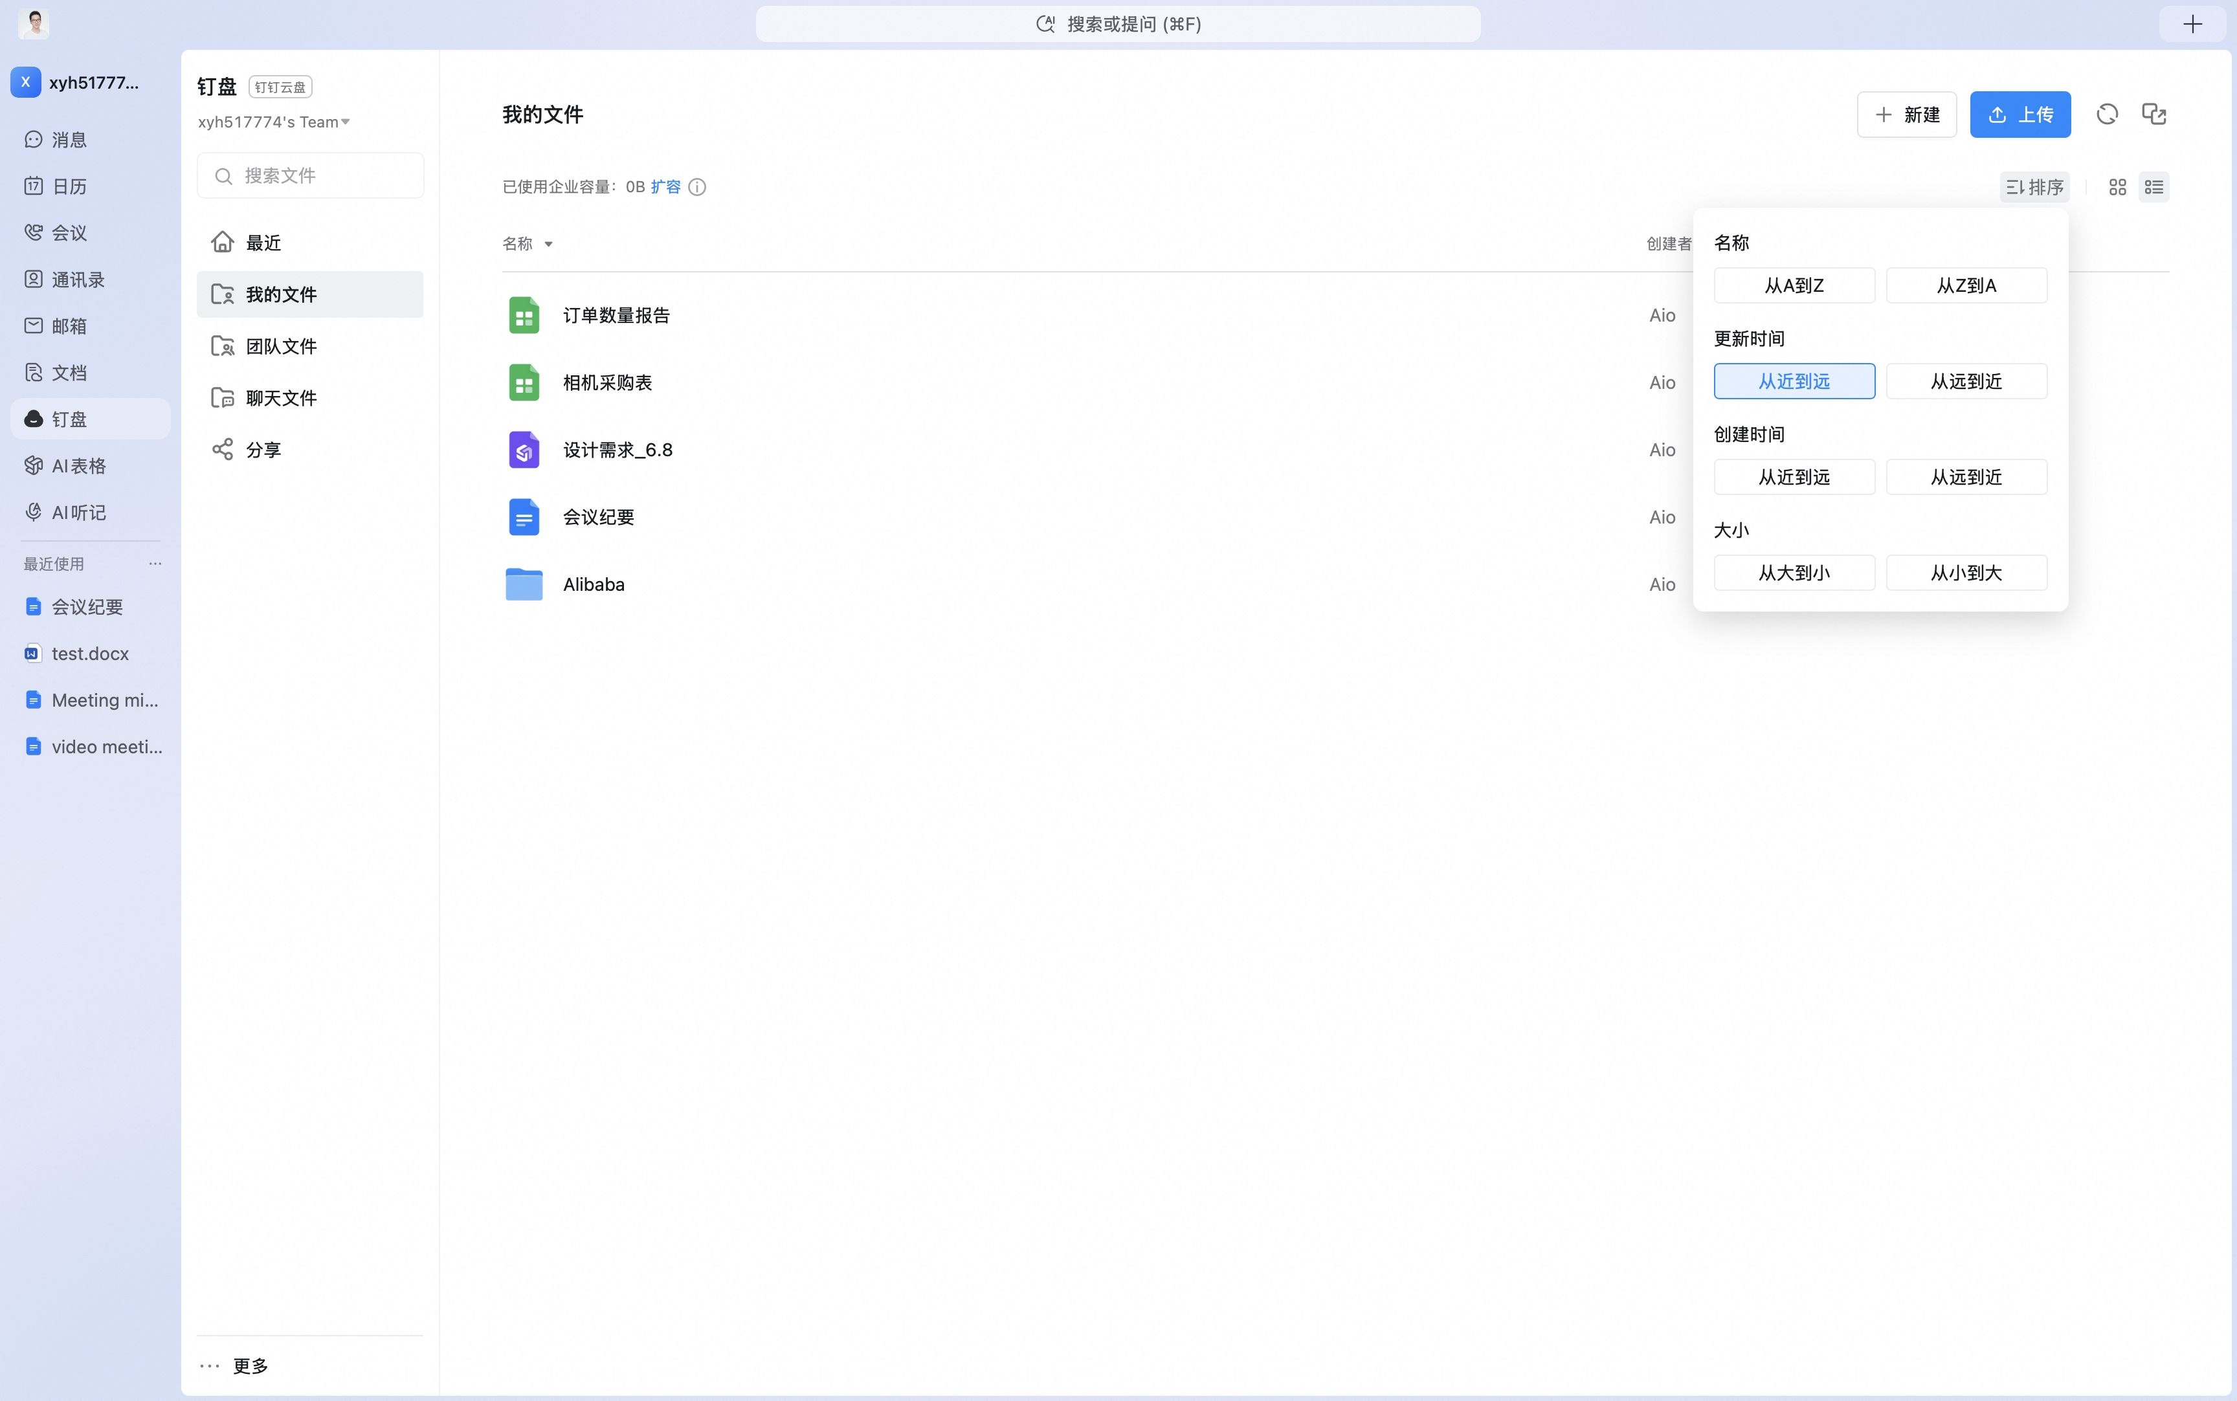Click the refresh icon next to Upload

pos(2108,114)
